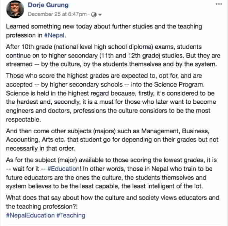Open the #NepalEducation hashtag

point(30,215)
